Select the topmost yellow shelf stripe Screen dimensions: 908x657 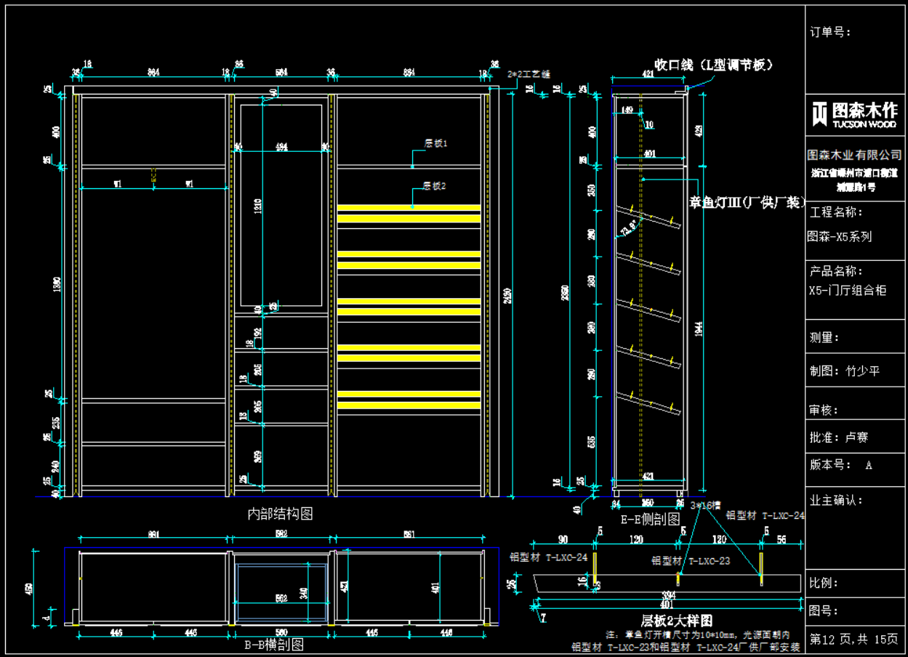tap(409, 208)
